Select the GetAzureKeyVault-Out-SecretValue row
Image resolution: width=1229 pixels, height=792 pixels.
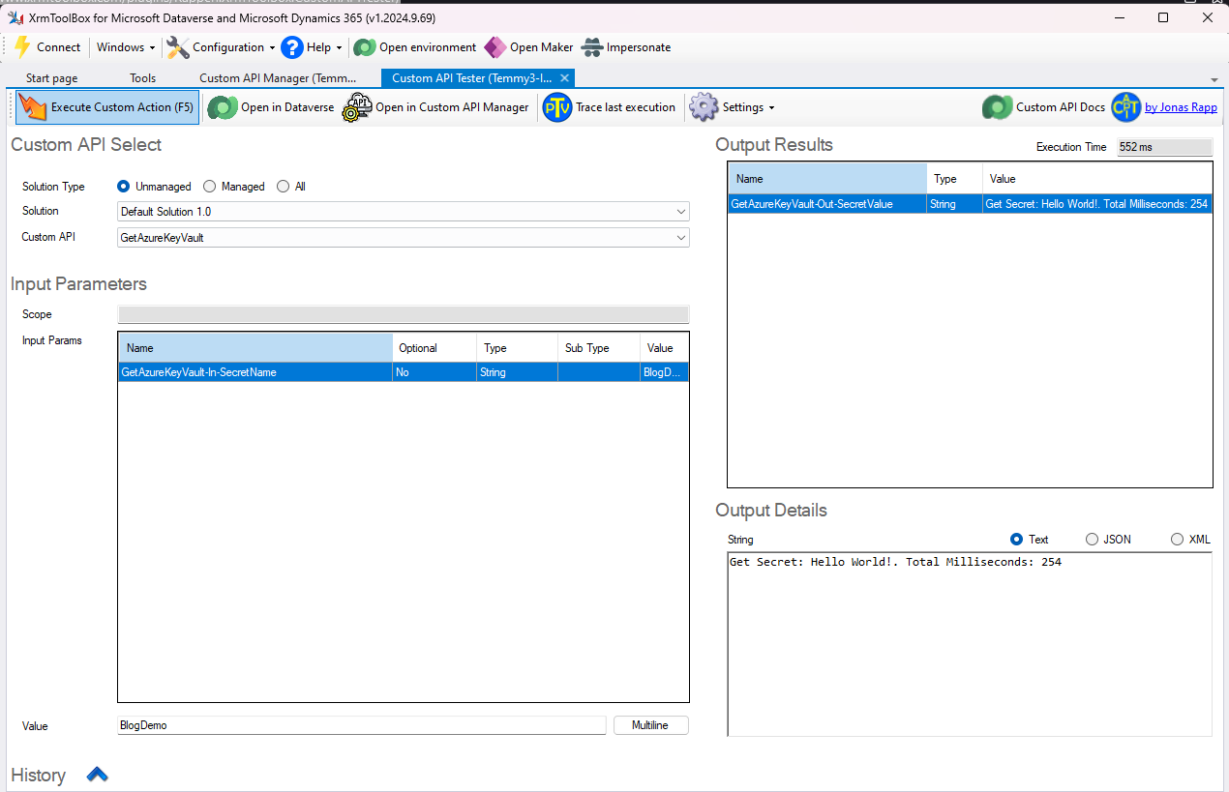pyautogui.click(x=970, y=204)
